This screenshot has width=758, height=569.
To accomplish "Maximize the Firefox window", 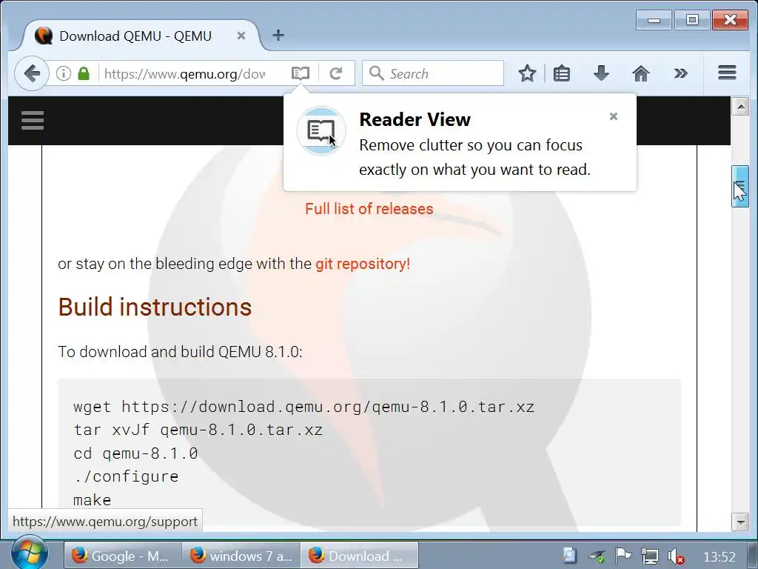I will click(692, 20).
